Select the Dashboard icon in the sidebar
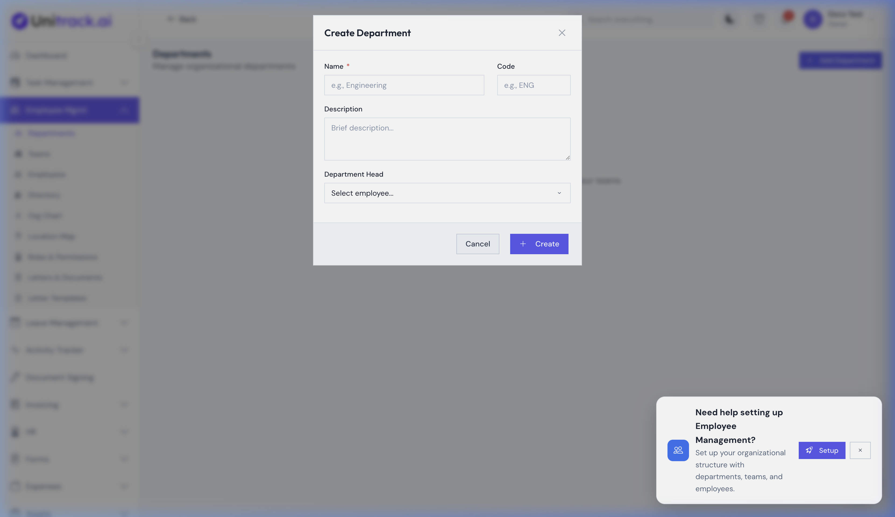The image size is (895, 517). pos(15,55)
